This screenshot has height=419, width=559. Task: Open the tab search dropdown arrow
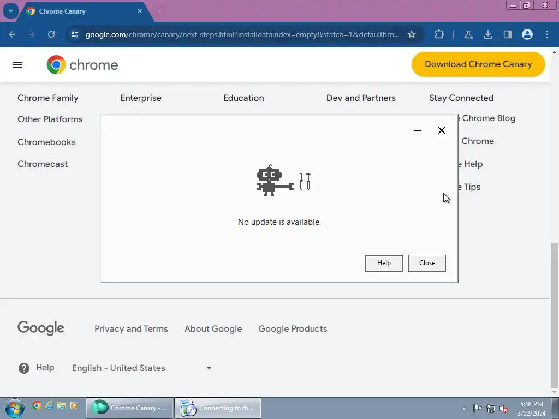tap(11, 11)
